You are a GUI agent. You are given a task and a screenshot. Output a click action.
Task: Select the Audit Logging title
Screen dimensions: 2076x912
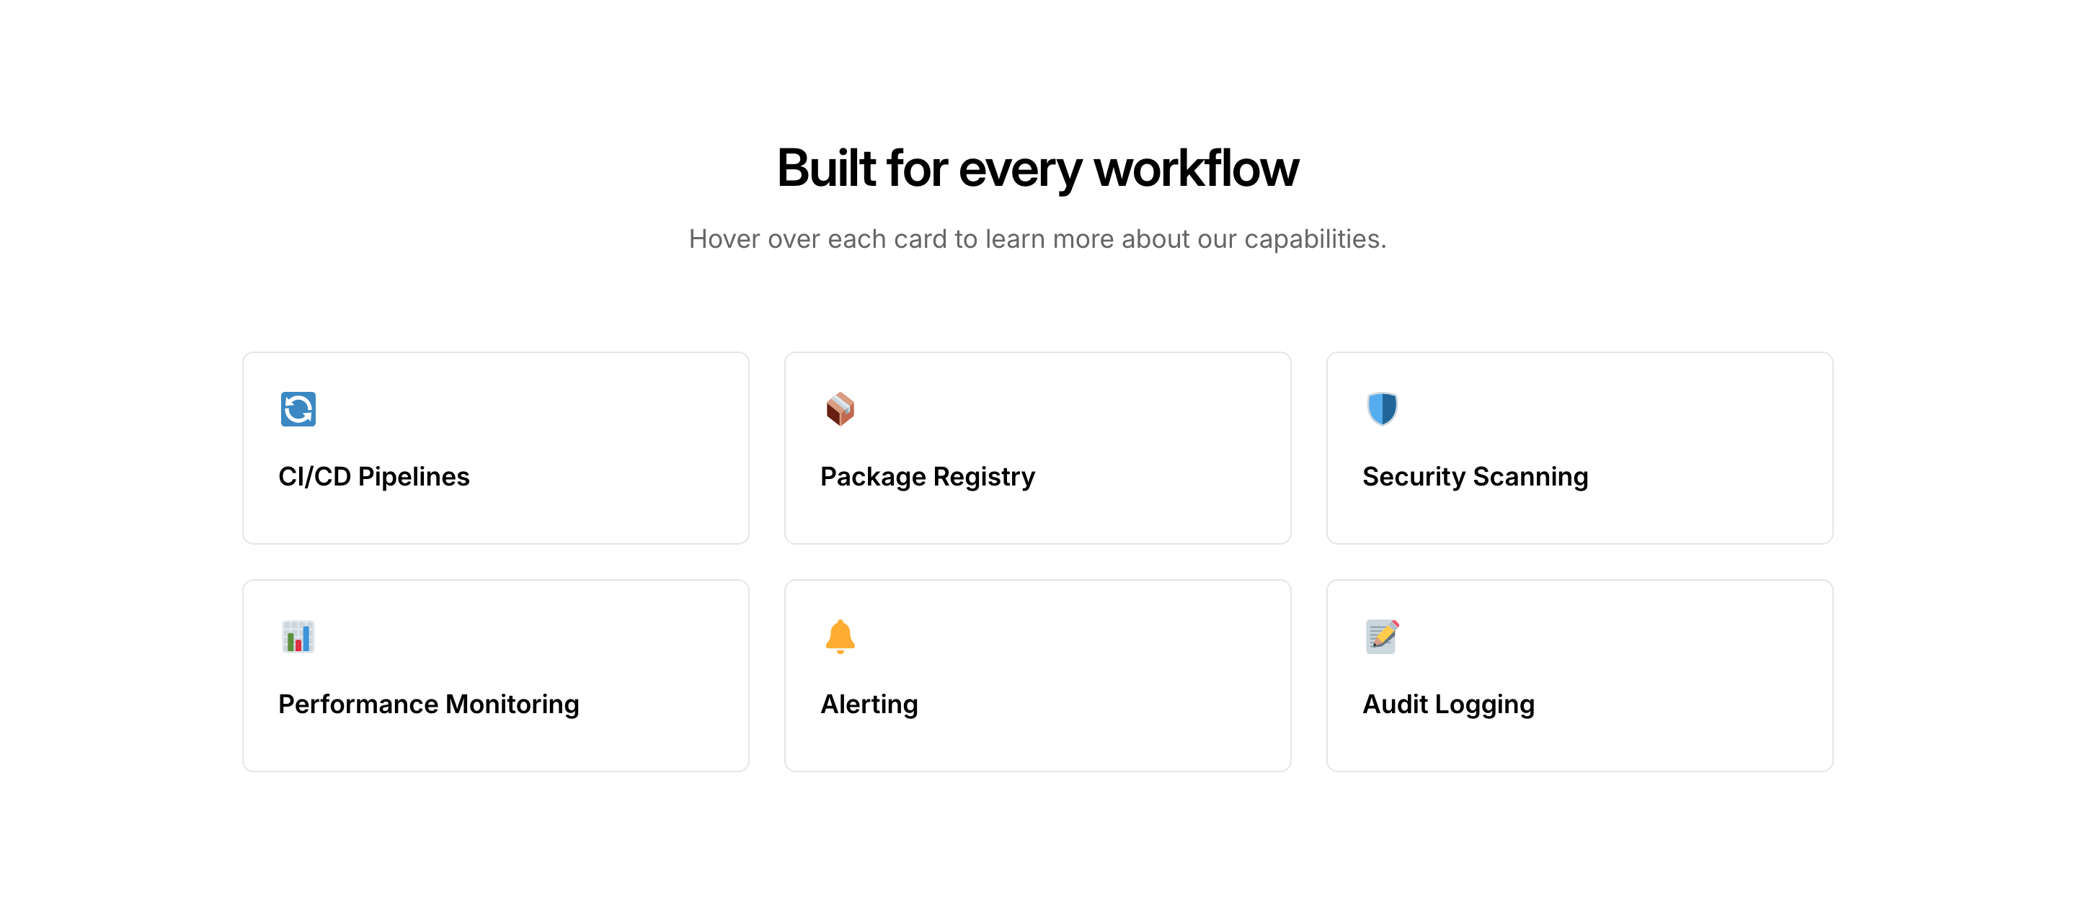coord(1448,704)
